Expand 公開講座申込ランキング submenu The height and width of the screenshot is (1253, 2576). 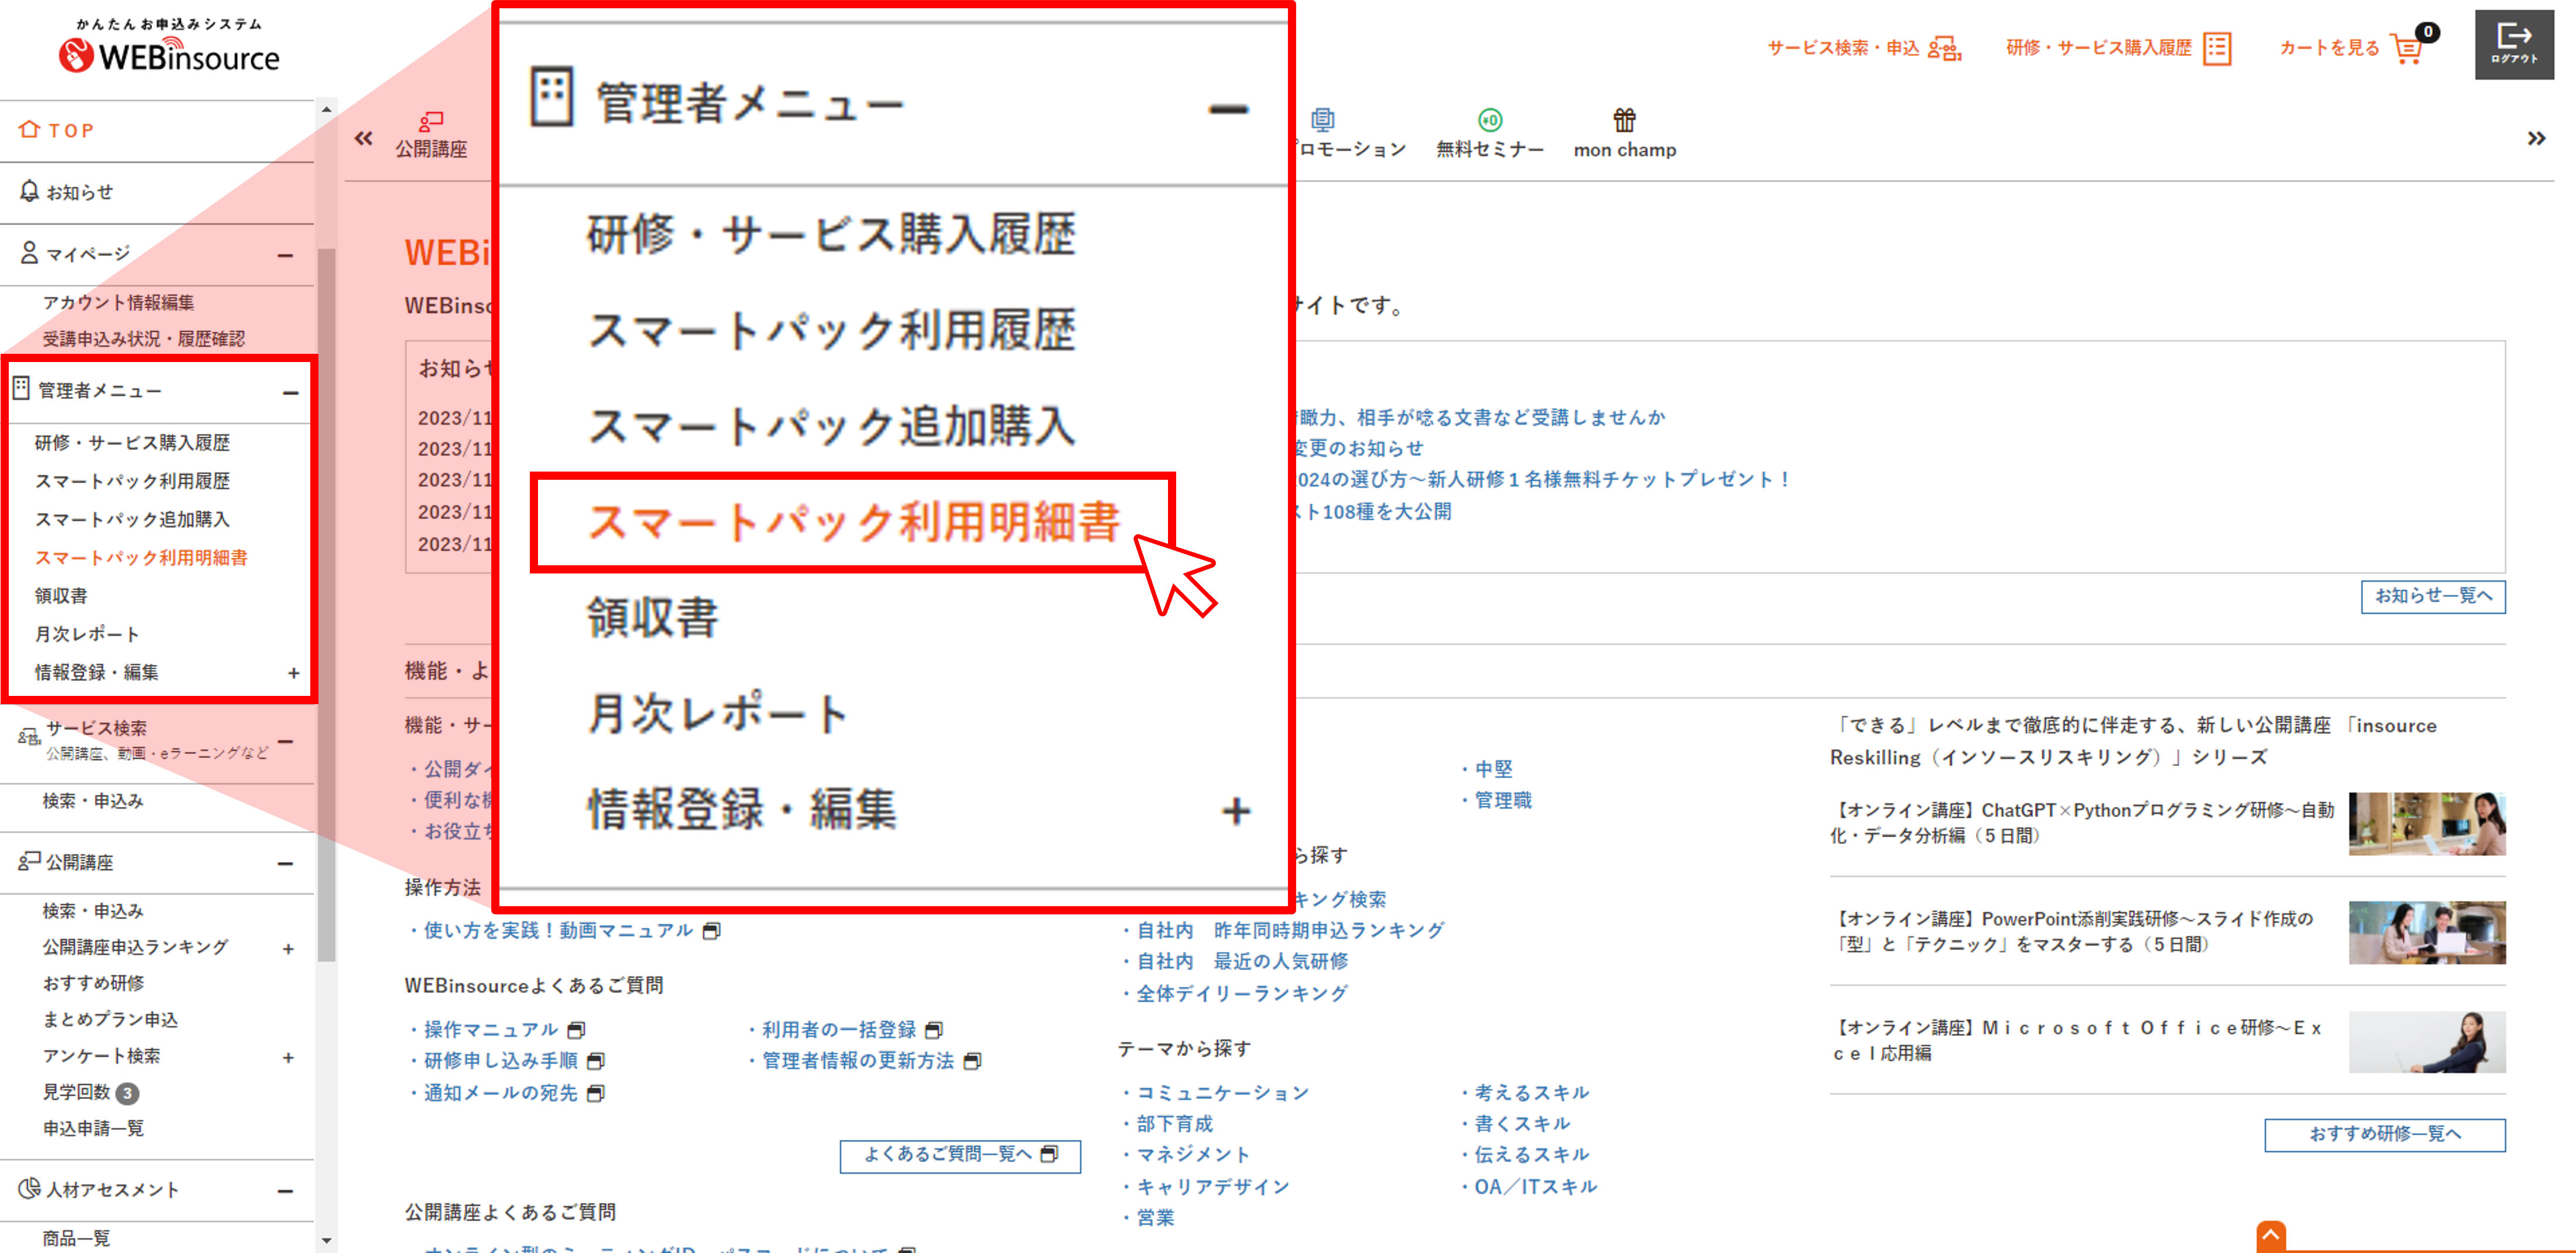point(288,948)
